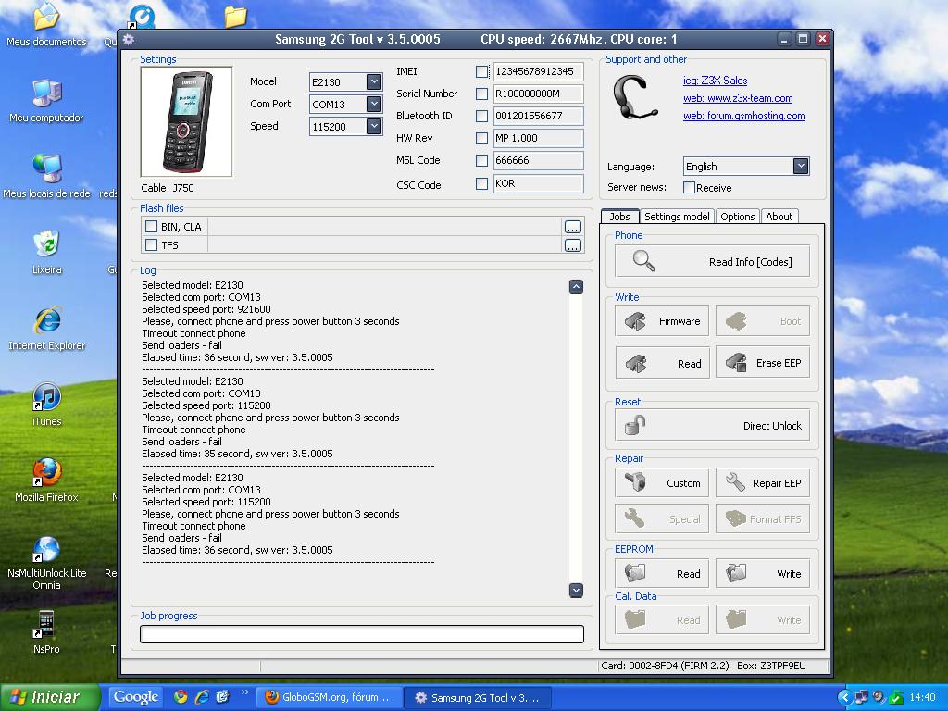The height and width of the screenshot is (711, 948).
Task: Click the CSC Code field showing KOR
Action: coord(538,183)
